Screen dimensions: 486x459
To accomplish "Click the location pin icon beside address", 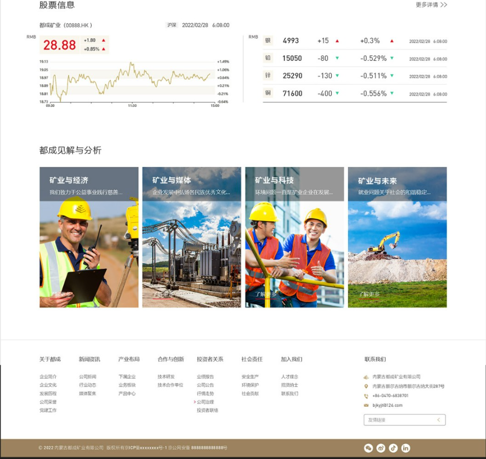I will 366,386.
